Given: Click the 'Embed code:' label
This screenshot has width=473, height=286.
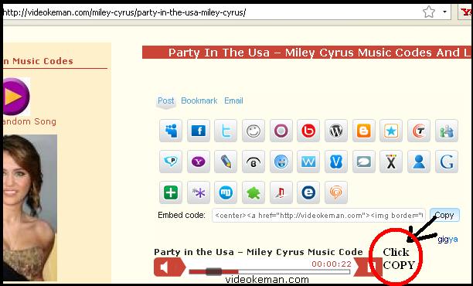Looking at the screenshot, I should click(182, 215).
